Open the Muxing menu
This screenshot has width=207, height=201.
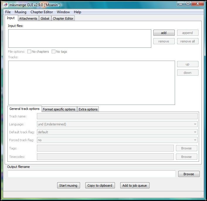tap(21, 12)
